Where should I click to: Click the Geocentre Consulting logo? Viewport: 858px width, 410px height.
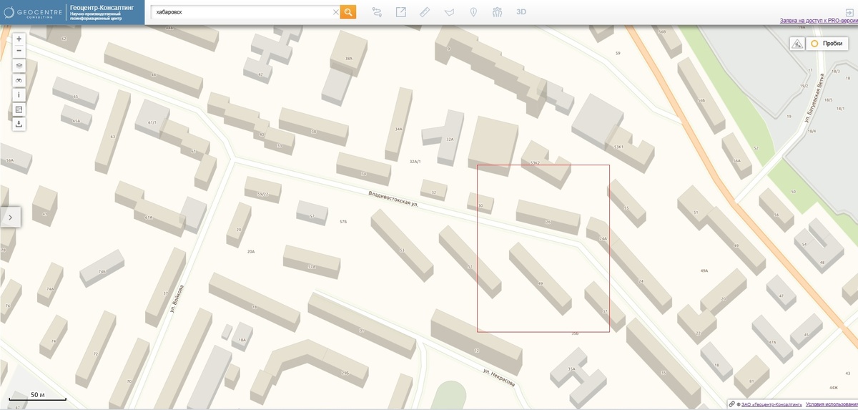(x=33, y=12)
